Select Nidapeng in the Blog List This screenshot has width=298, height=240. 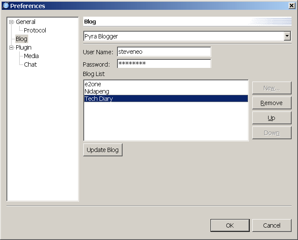[96, 91]
